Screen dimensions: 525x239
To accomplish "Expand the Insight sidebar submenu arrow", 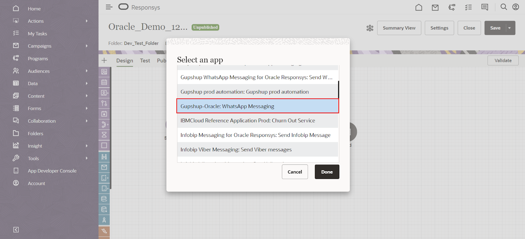I will click(87, 146).
